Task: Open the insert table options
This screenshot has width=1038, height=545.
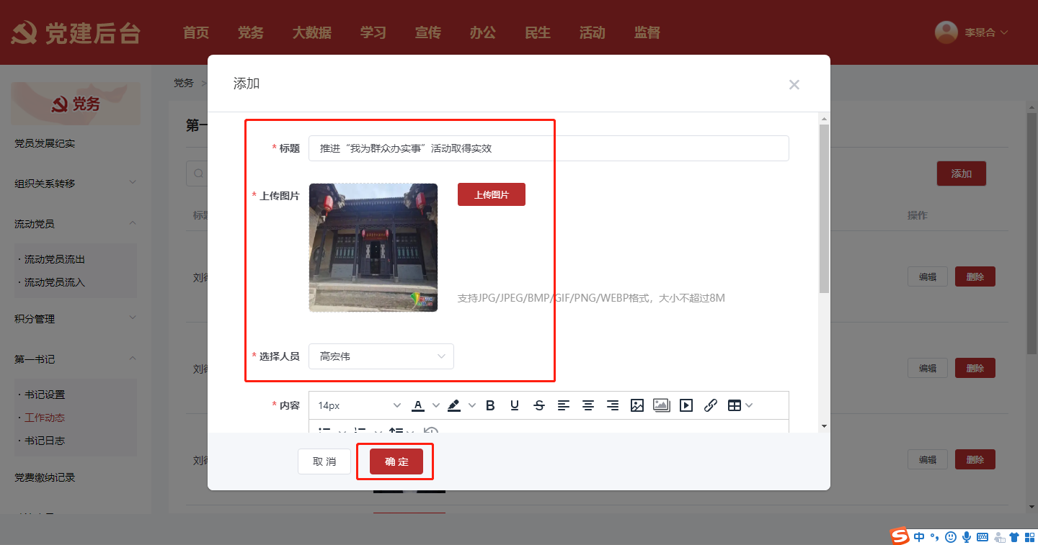Action: coord(740,405)
